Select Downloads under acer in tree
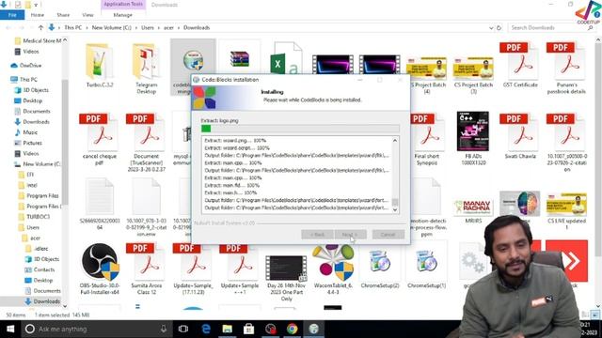 42,301
